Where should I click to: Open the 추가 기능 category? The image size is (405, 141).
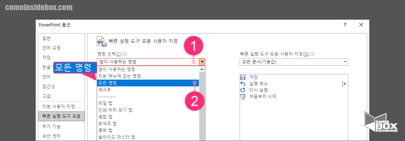tap(51, 126)
